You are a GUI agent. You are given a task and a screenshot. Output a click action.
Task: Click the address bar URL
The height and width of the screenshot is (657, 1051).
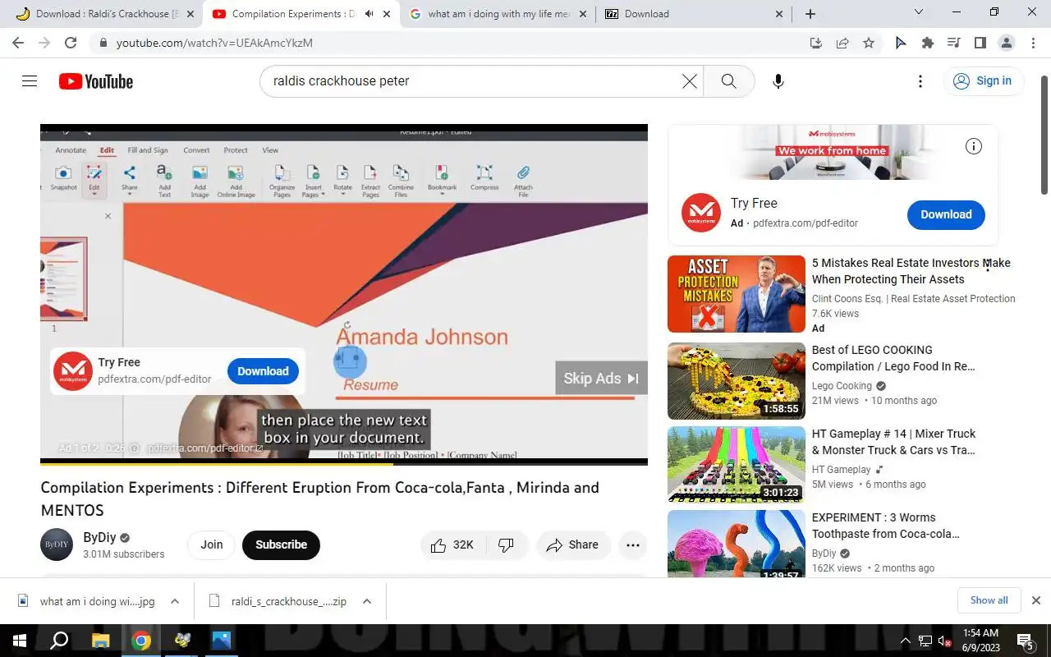(x=214, y=43)
